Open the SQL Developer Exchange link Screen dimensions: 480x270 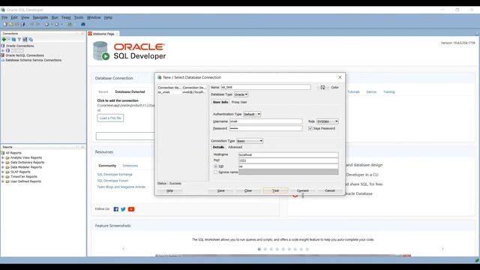coord(115,175)
